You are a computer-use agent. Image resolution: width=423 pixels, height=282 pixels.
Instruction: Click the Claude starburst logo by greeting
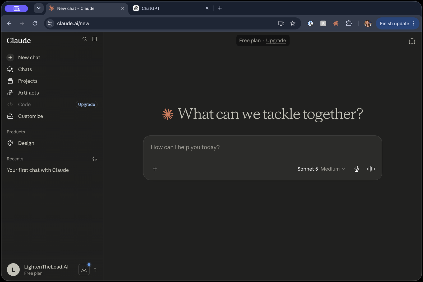point(168,114)
